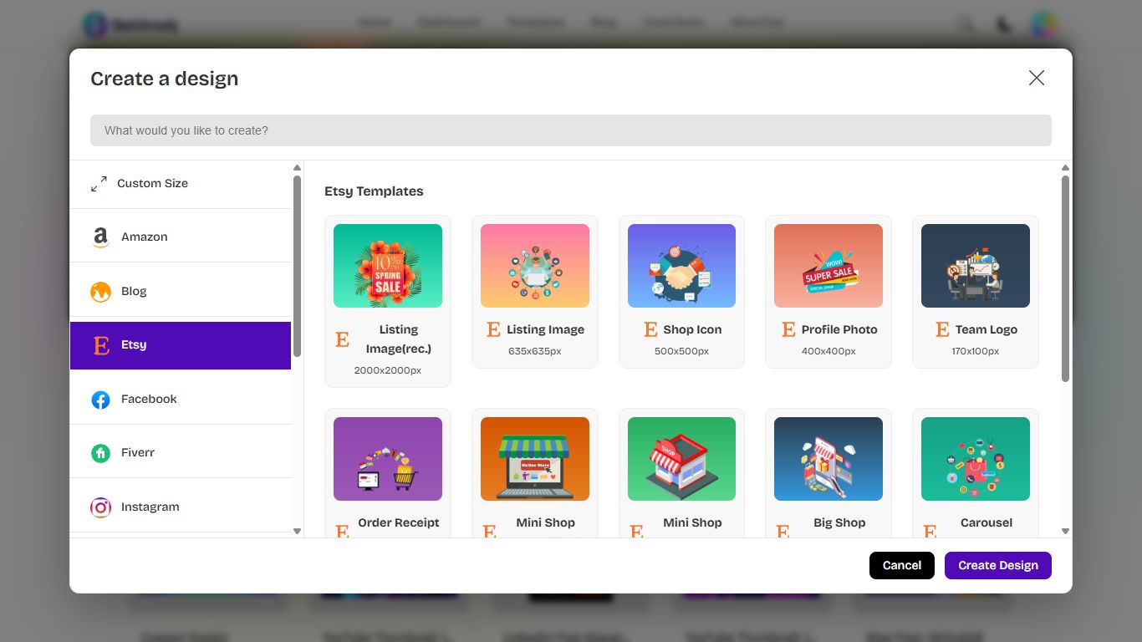1142x642 pixels.
Task: Click the category sidebar scroll-up arrow
Action: coord(297,168)
